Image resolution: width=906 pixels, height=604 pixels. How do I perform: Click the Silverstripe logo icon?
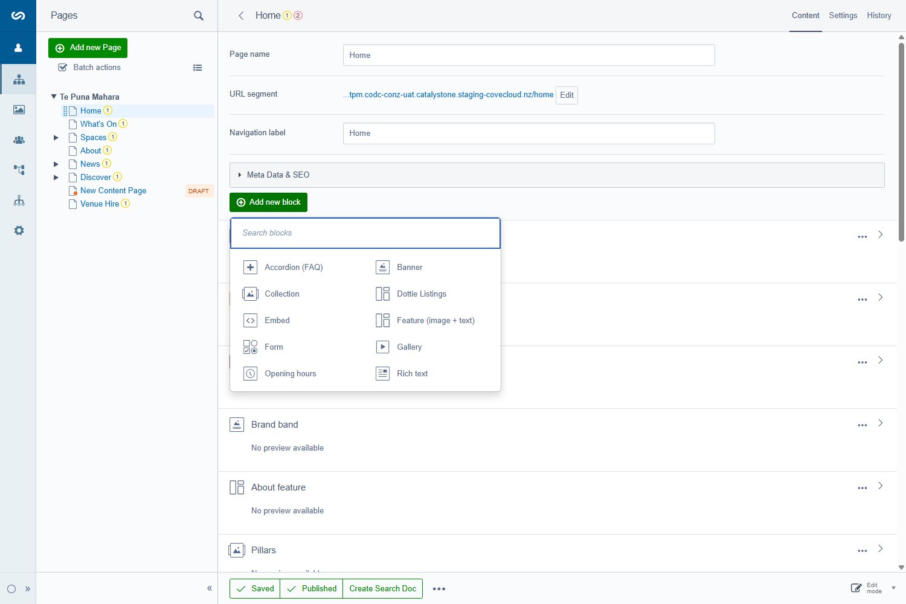coord(18,16)
